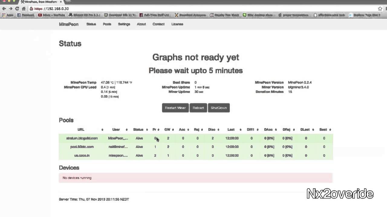This screenshot has height=217, width=387.
Task: Open the Apps grid bookmark
Action: point(8,15)
